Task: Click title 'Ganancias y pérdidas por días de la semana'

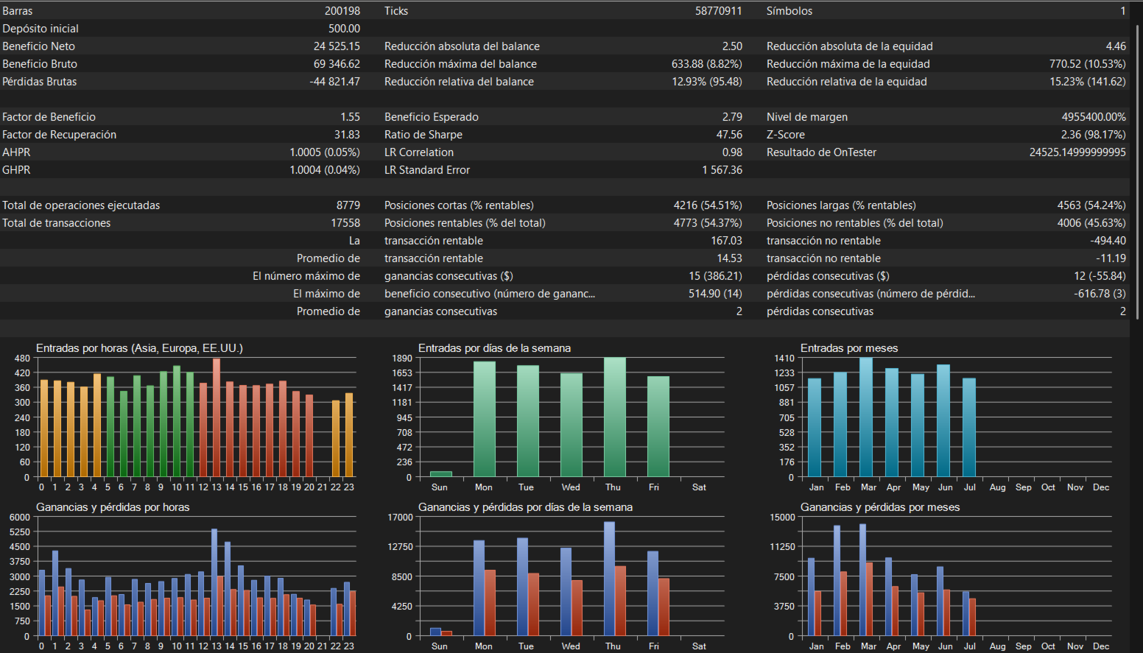Action: point(525,507)
